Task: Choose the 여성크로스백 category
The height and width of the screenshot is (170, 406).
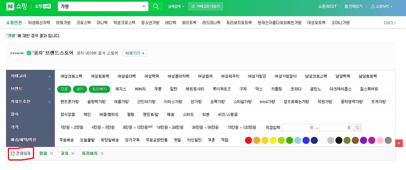Action: [x=71, y=76]
